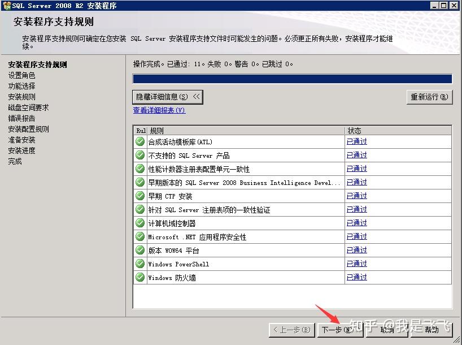The image size is (462, 345).
Task: Click the check icon beside 计算机域控制器
Action: (140, 223)
